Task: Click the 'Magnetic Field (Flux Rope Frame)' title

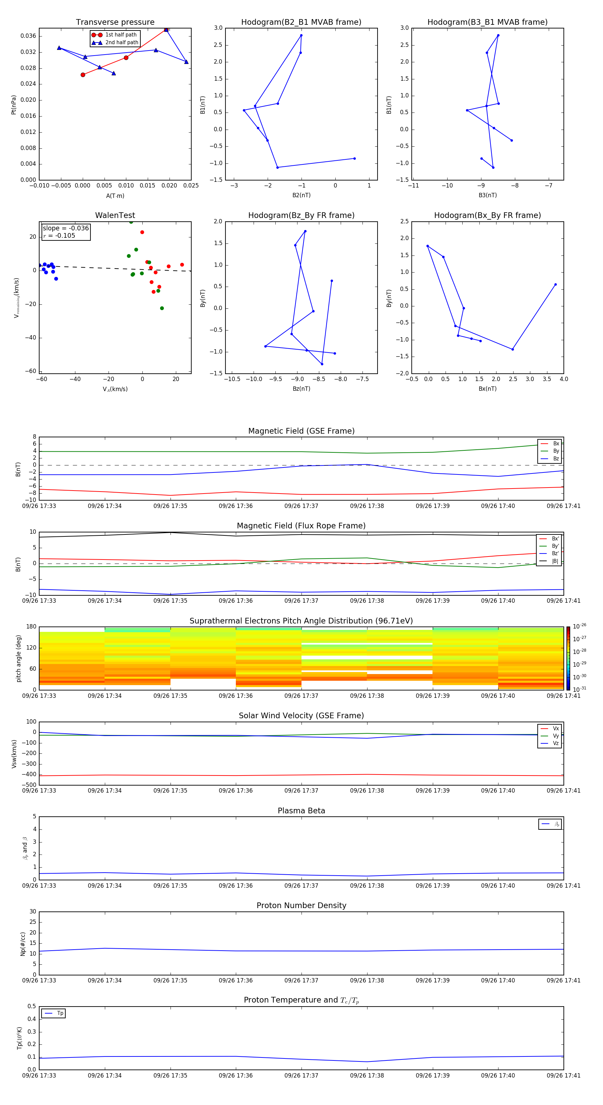Action: (x=301, y=525)
